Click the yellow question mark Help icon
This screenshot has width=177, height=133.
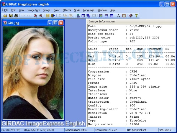tap(136, 16)
